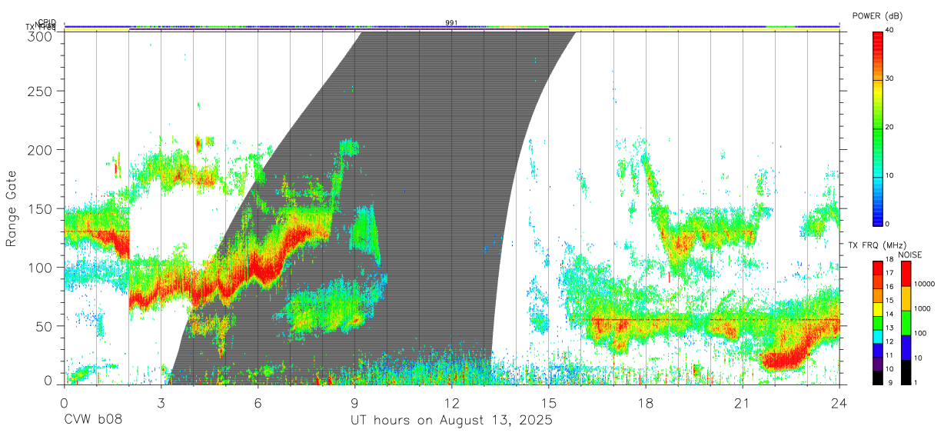Screen dimensions: 944x436
Task: Click the NOISE color scale bar
Action: (x=906, y=321)
